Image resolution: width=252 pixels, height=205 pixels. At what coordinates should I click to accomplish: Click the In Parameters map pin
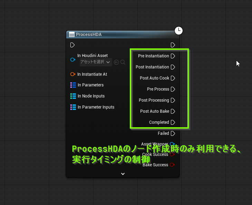(73, 85)
